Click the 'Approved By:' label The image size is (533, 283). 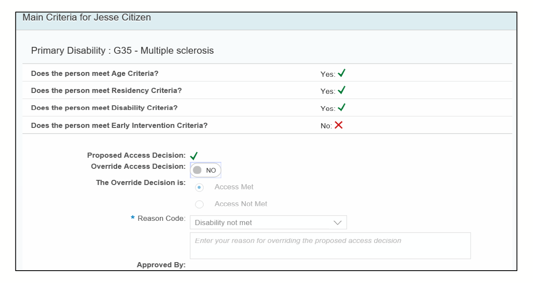(161, 265)
